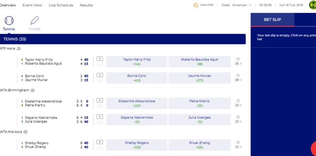Viewport: 316px width, 156px height.
Task: Select the Cricket bat icon
Action: tap(34, 21)
